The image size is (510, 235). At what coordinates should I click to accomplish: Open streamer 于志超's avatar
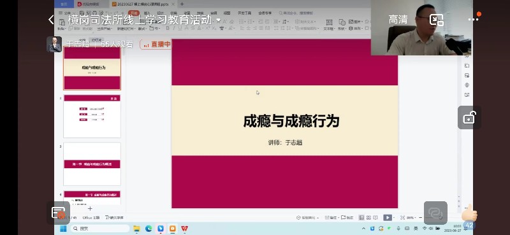(54, 44)
